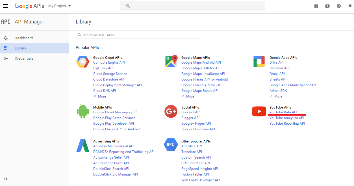This screenshot has width=354, height=186.
Task: Click the Search all 100+ APIs box
Action: [138, 35]
